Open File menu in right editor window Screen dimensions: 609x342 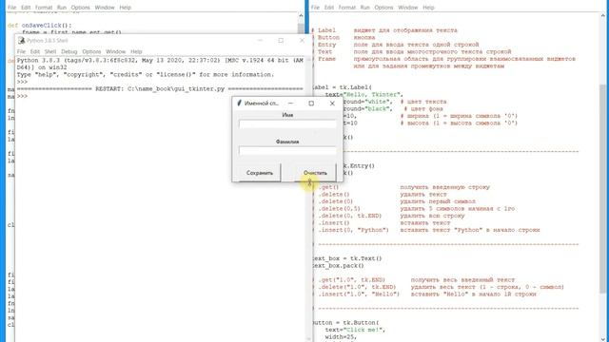point(315,8)
